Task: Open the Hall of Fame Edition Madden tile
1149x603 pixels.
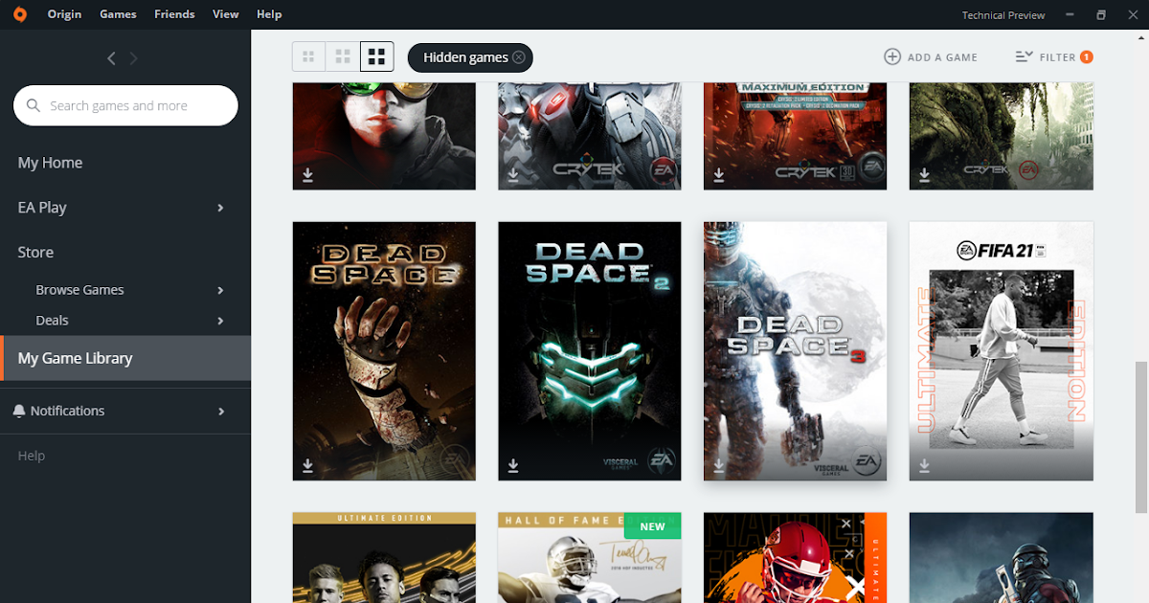Action: 590,557
